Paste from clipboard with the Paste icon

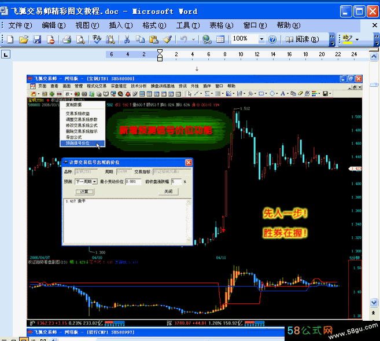coord(154,39)
